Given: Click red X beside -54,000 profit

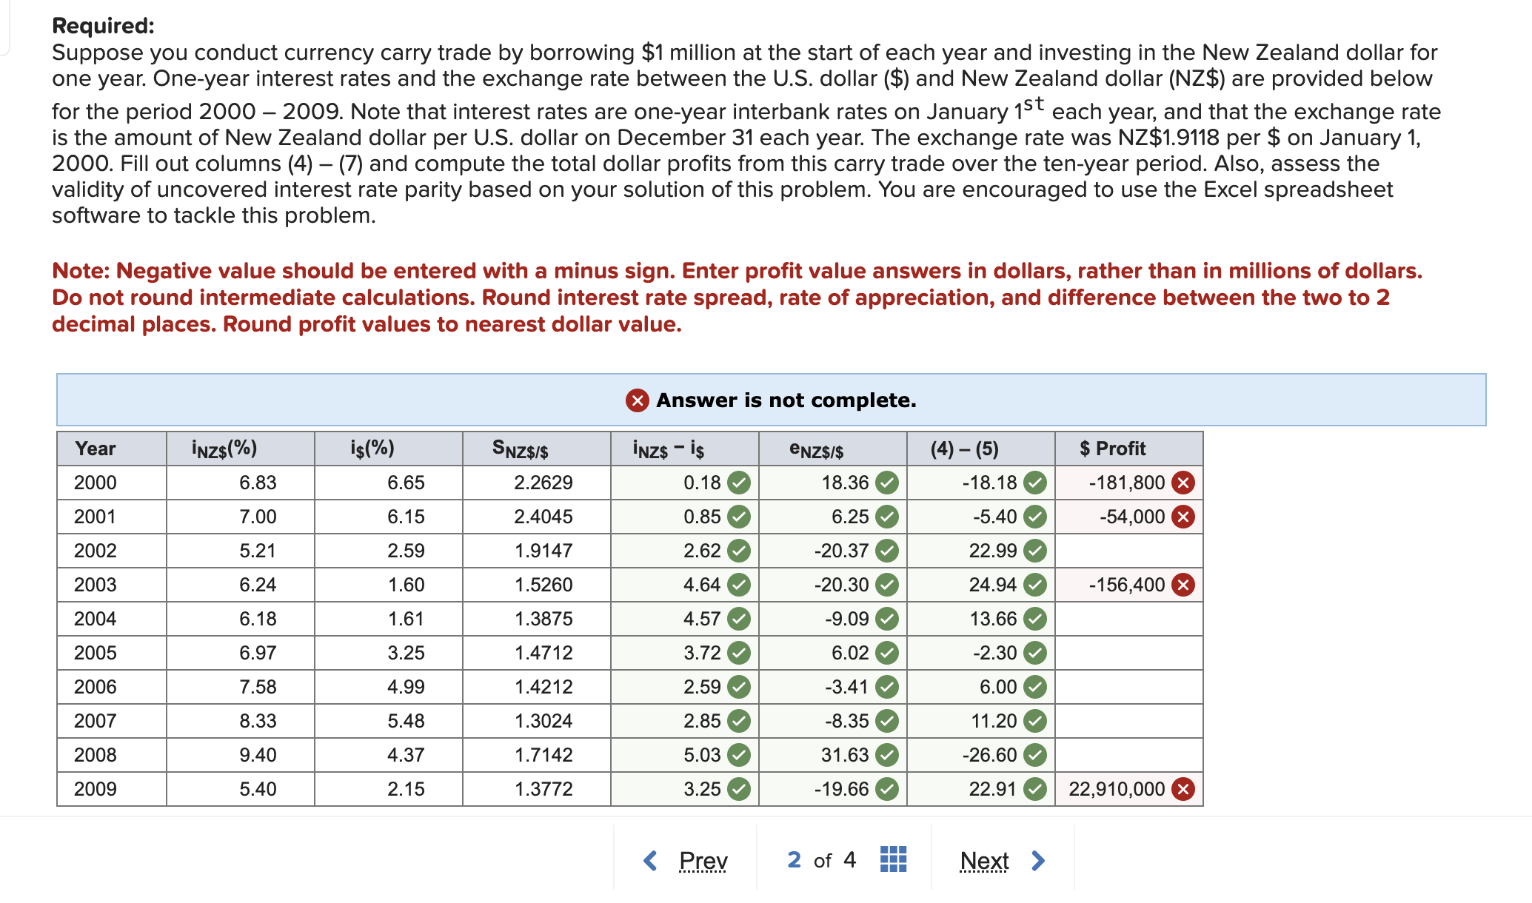Looking at the screenshot, I should [x=1183, y=517].
